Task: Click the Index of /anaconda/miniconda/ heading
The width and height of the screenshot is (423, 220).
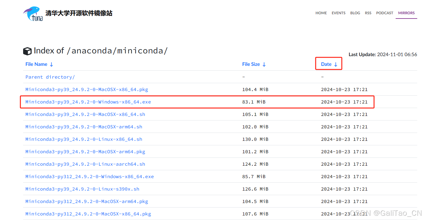Action: (101, 51)
